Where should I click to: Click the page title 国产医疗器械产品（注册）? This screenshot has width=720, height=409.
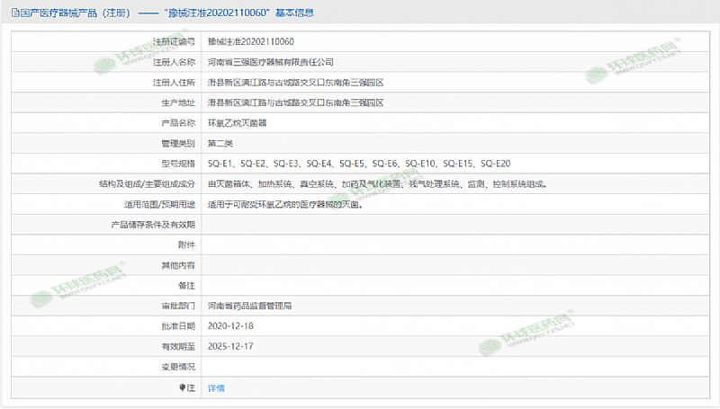pos(76,14)
